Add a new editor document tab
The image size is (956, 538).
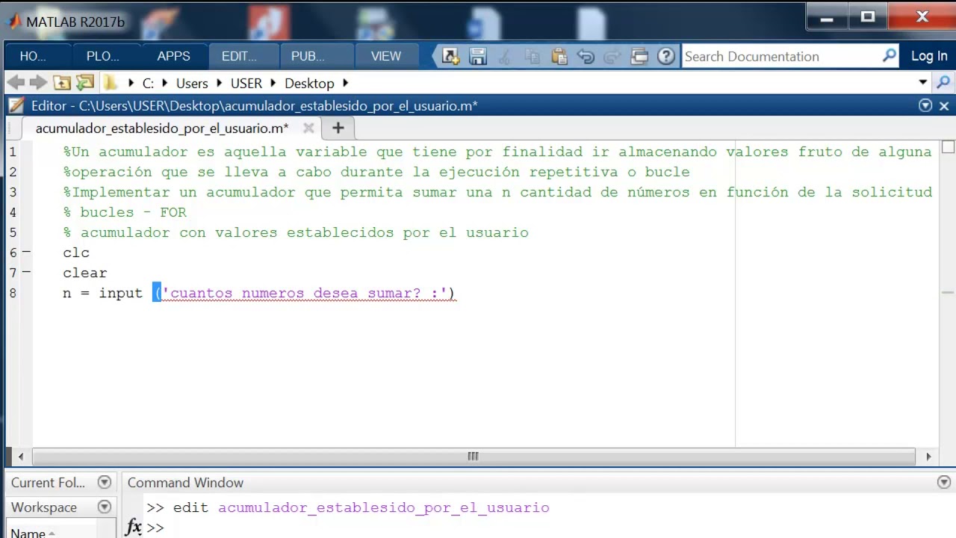point(338,129)
